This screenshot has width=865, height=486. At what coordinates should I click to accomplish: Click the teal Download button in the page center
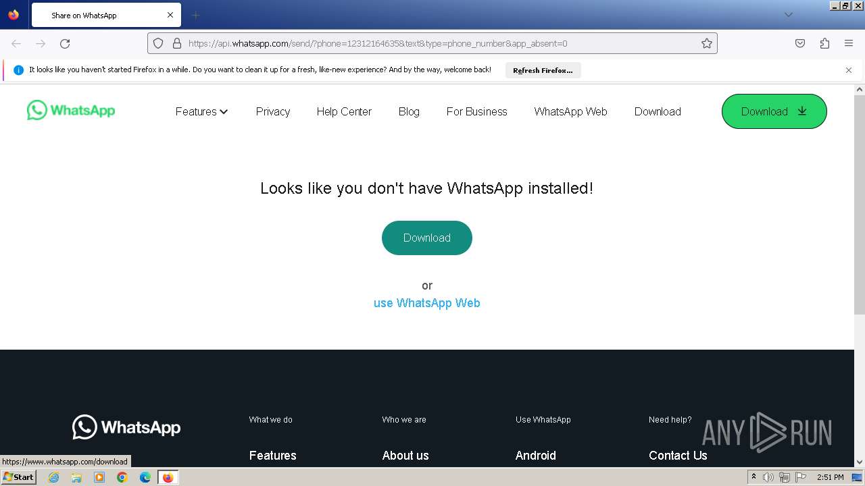(x=427, y=238)
